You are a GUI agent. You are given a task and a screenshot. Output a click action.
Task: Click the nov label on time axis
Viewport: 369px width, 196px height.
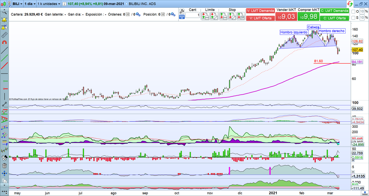click(210, 193)
